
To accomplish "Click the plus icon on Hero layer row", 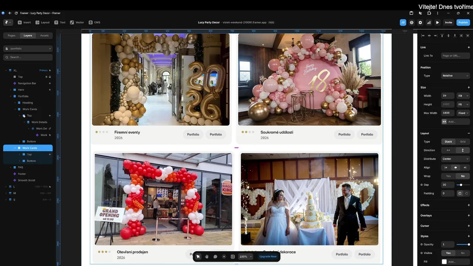I will 50,90.
